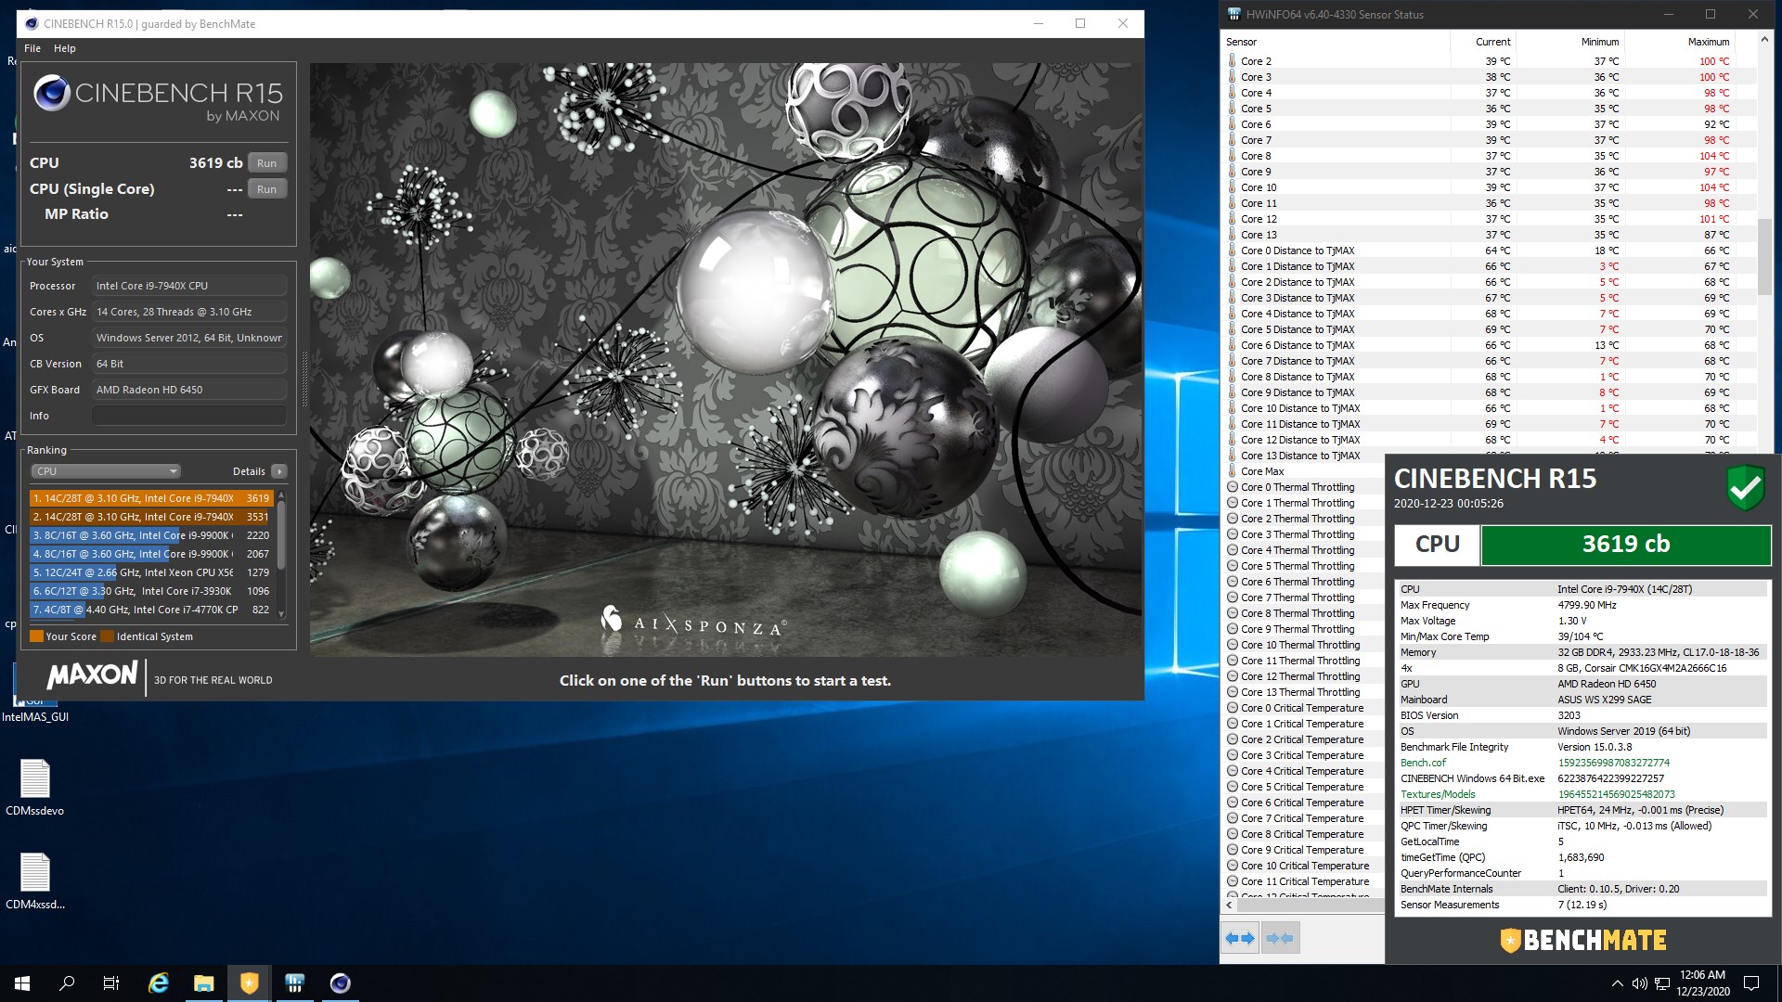Click the Cinebench R15 logo sphere

pos(51,94)
